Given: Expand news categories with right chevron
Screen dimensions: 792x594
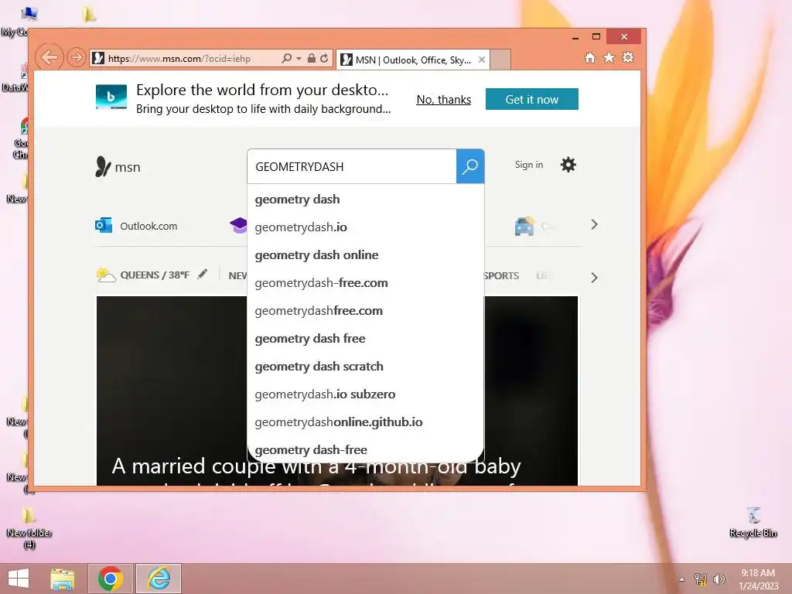Looking at the screenshot, I should (x=594, y=278).
